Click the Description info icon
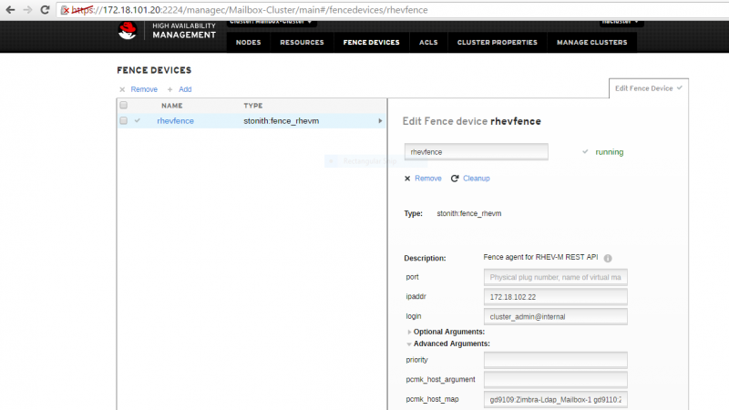729x410 pixels. point(608,258)
